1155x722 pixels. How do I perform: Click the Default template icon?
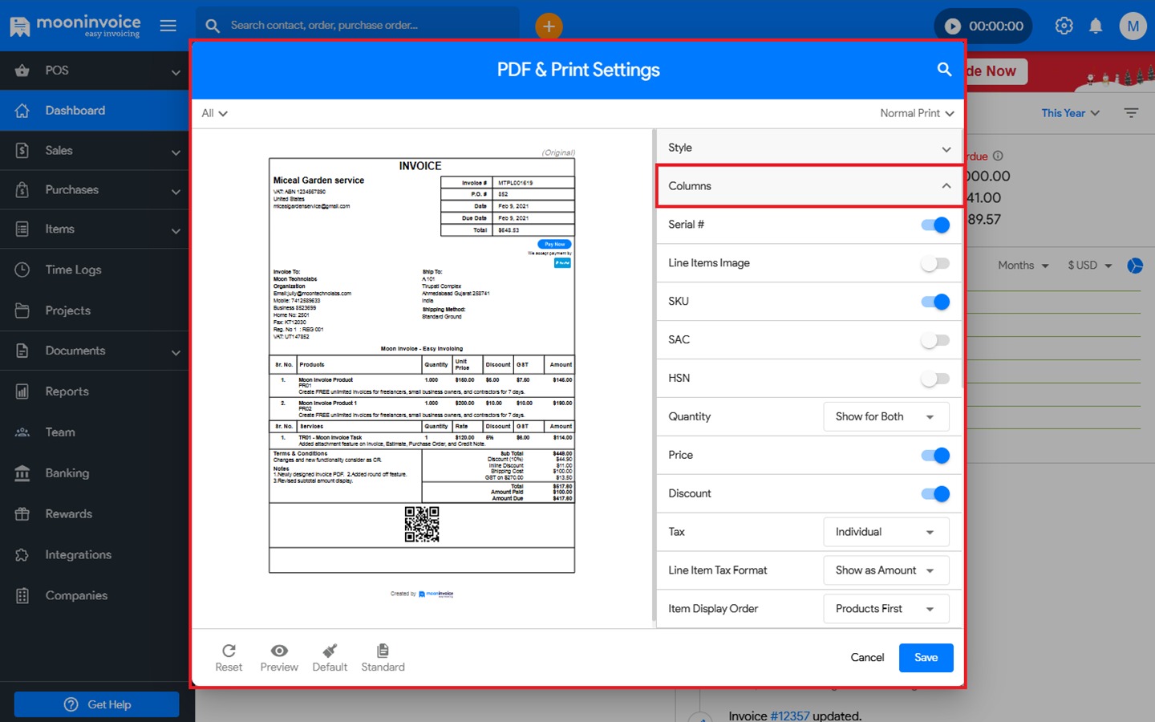tap(330, 655)
